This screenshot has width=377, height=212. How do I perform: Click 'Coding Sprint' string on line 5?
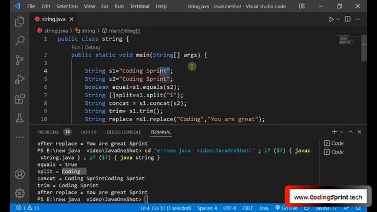tap(144, 79)
